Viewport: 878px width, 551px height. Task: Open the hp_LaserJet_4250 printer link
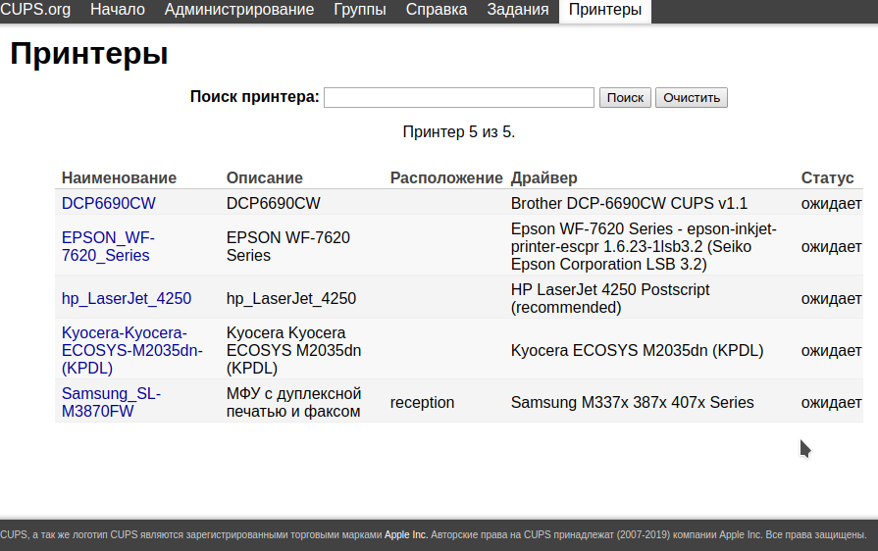(127, 298)
